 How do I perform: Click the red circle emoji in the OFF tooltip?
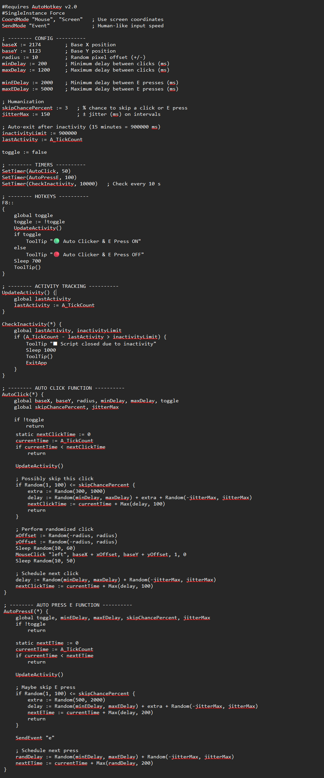coord(57,254)
